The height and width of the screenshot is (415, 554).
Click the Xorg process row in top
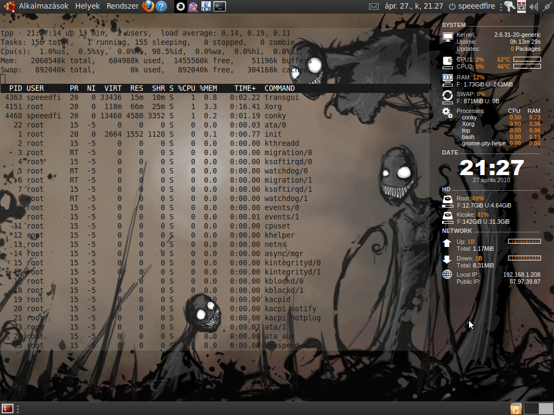pyautogui.click(x=214, y=106)
